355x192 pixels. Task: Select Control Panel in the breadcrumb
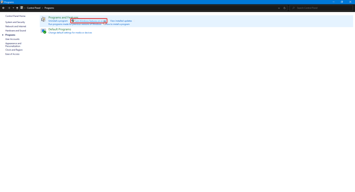33,8
